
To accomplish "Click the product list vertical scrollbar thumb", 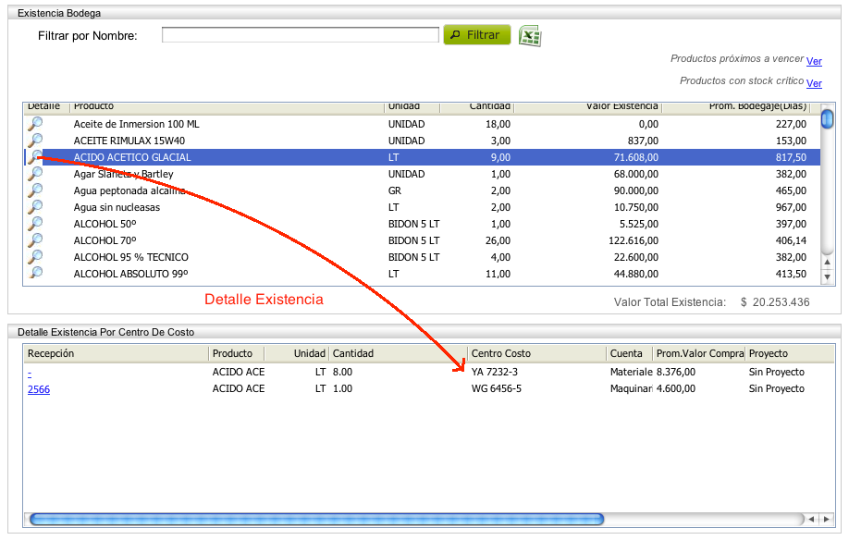I will [827, 118].
